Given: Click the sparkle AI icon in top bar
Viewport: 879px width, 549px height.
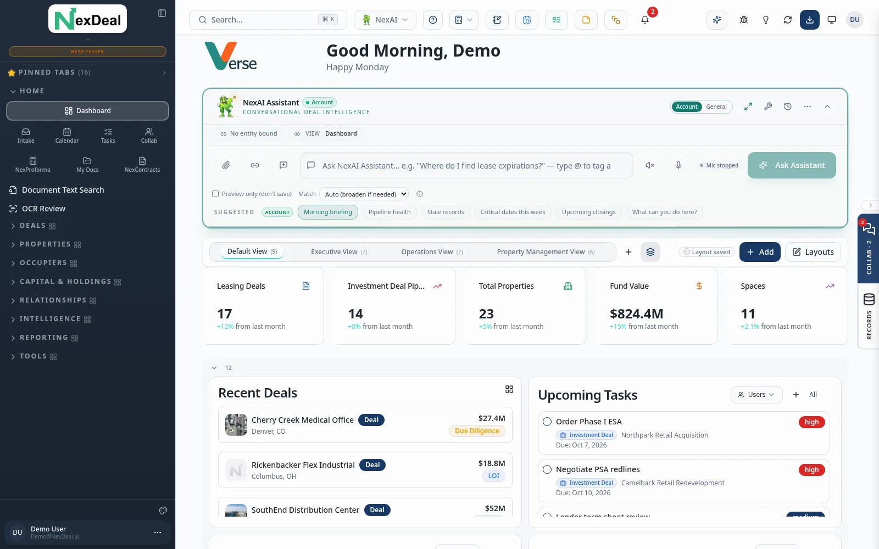Looking at the screenshot, I should coord(717,20).
